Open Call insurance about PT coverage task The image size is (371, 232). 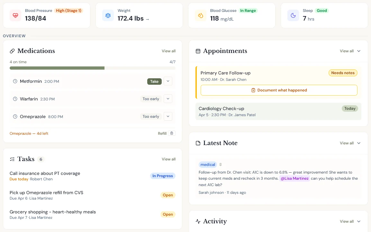45,173
